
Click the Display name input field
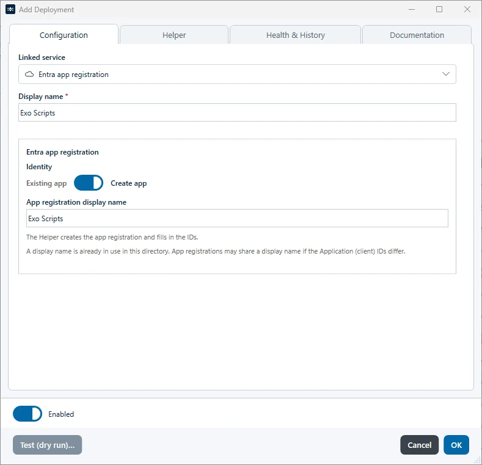(237, 112)
